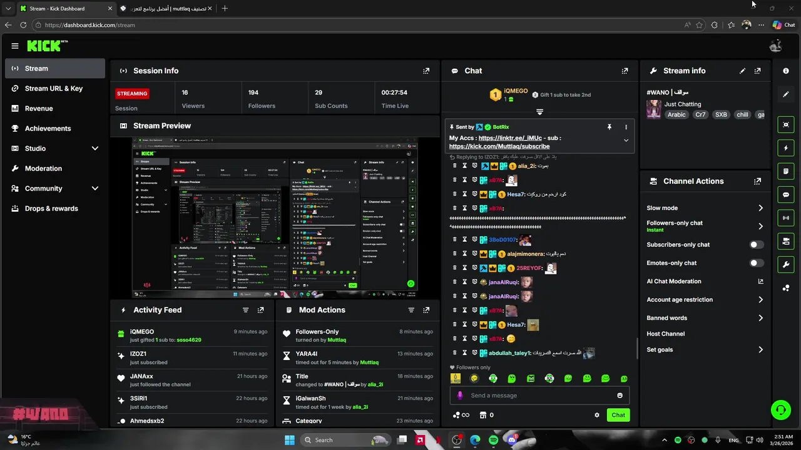Pop out the Activity Feed panel

(261, 310)
